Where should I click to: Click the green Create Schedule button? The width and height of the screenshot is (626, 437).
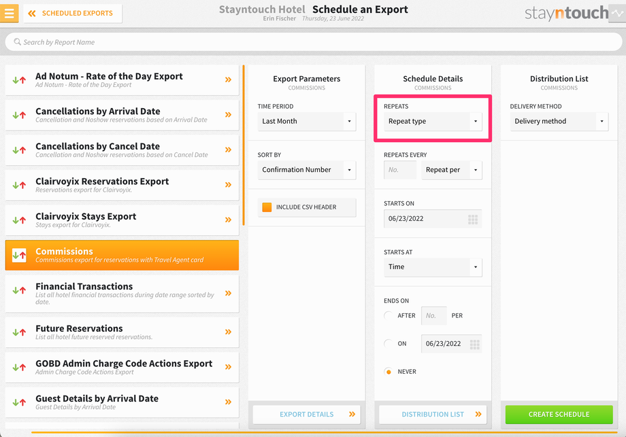[559, 415]
